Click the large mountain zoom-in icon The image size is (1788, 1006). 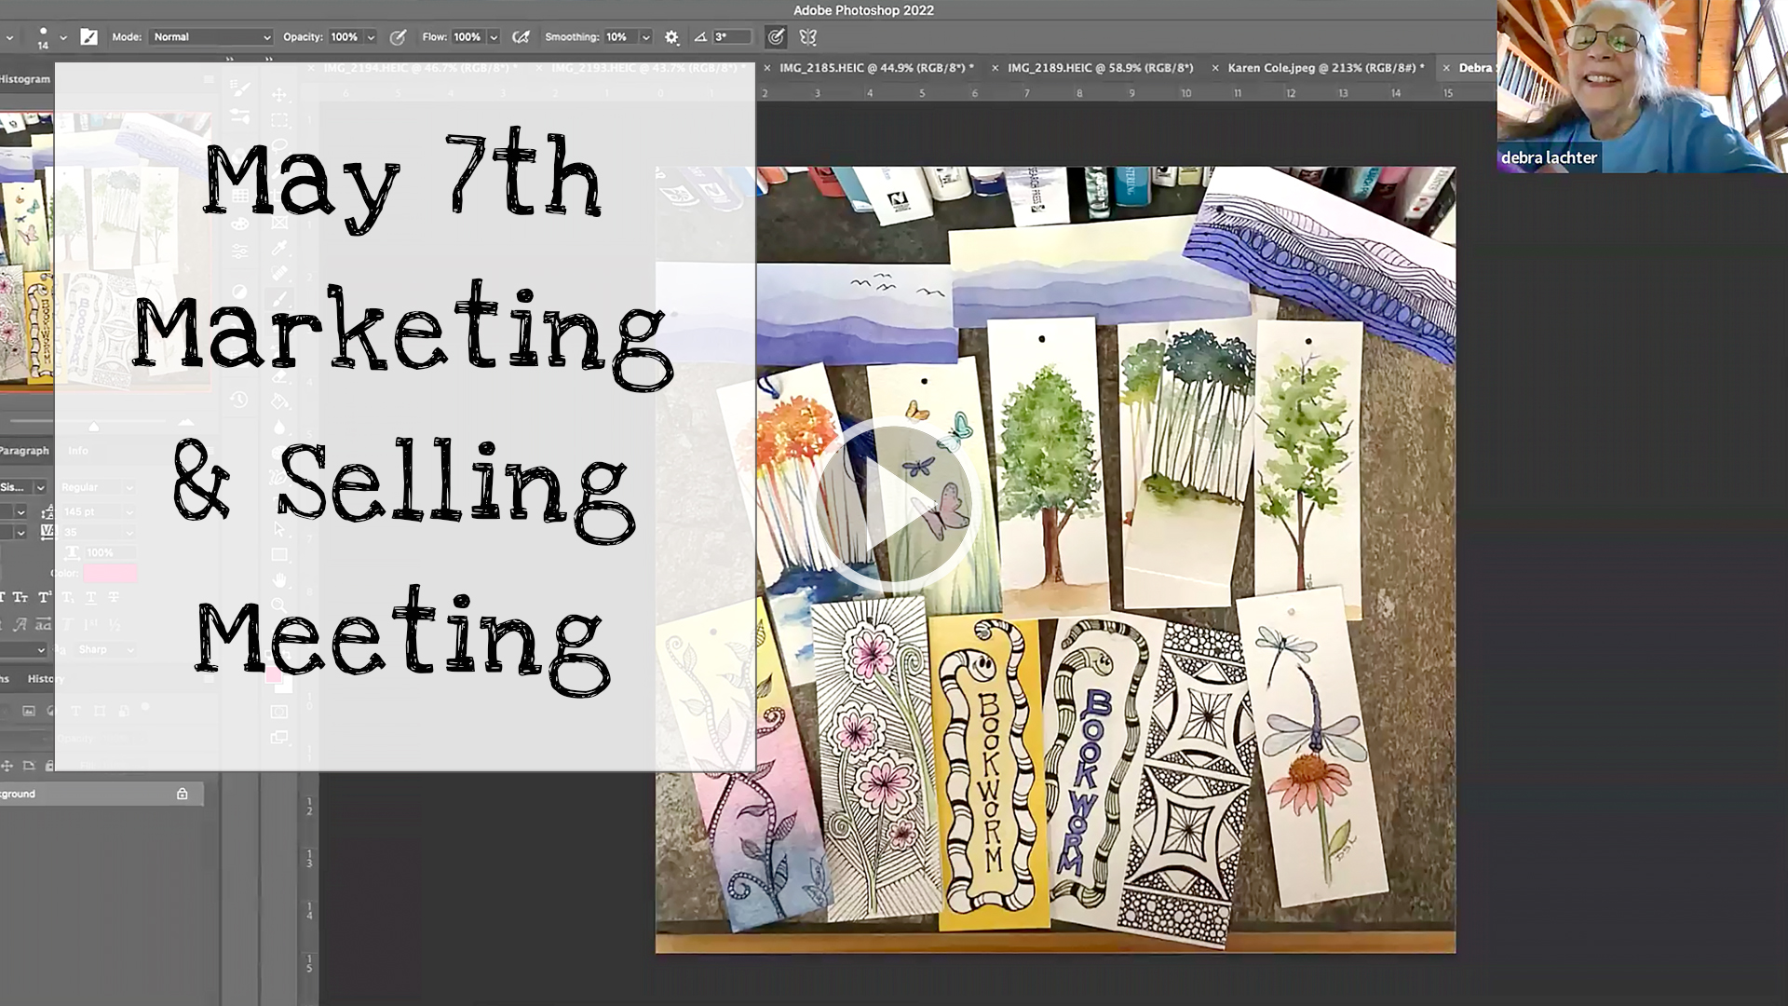[x=186, y=425]
